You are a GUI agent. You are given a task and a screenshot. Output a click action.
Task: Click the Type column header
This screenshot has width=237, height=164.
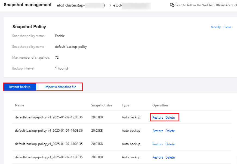pyautogui.click(x=125, y=105)
